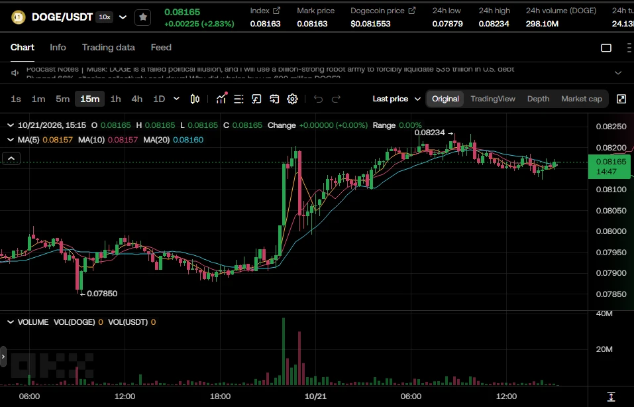634x407 pixels.
Task: Collapse the OHLC date info row
Action: click(11, 125)
